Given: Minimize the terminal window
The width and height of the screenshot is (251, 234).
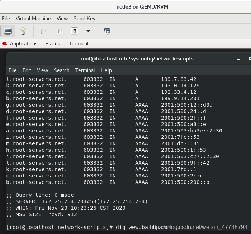Looking at the screenshot, I should pyautogui.click(x=238, y=59).
